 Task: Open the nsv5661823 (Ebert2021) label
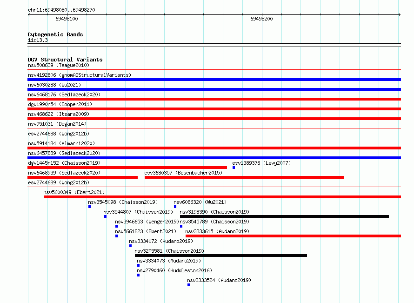pos(146,231)
